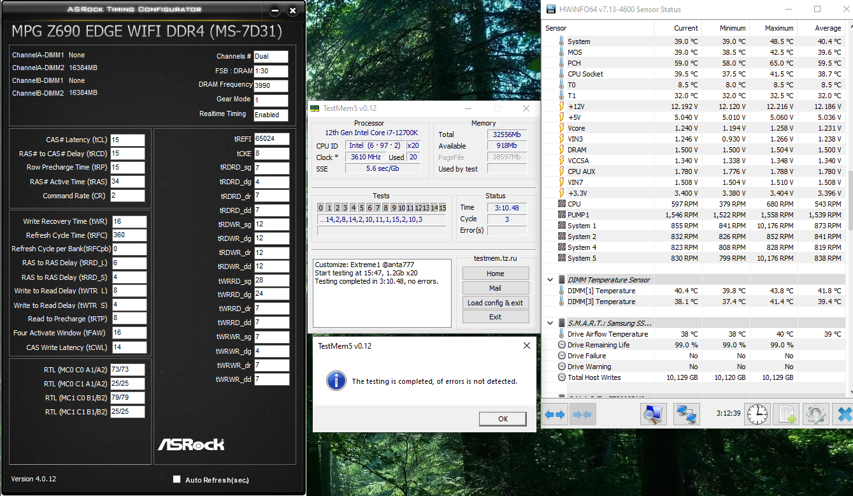Start logging with the document-plus icon in HWiNFO

click(x=787, y=414)
